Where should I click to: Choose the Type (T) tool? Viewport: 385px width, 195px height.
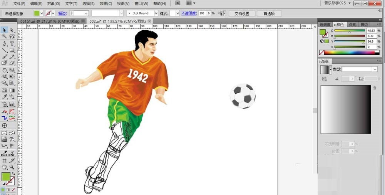click(12, 44)
